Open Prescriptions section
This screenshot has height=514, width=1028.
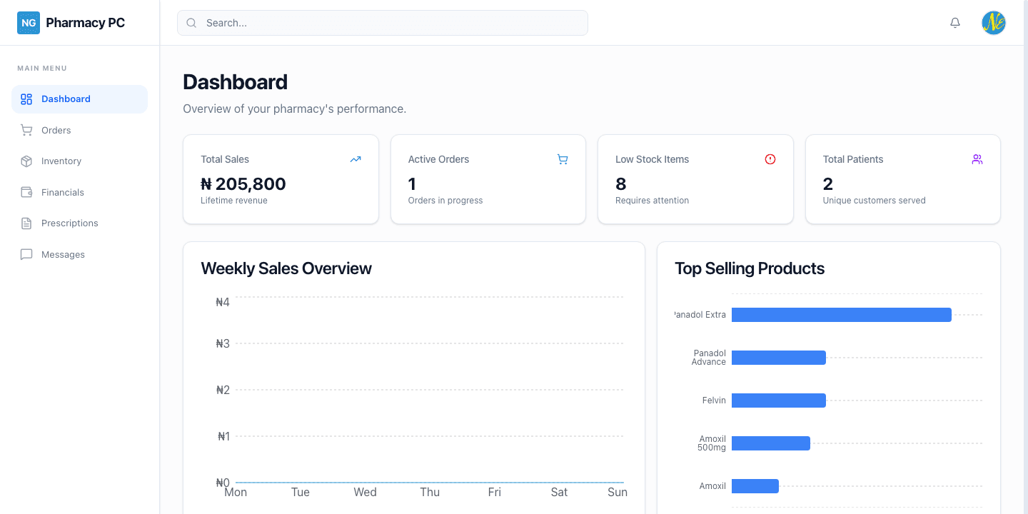click(x=79, y=223)
